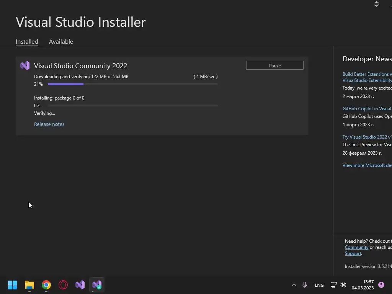Click 'Installing: package 0 of 0' text

[x=59, y=98]
